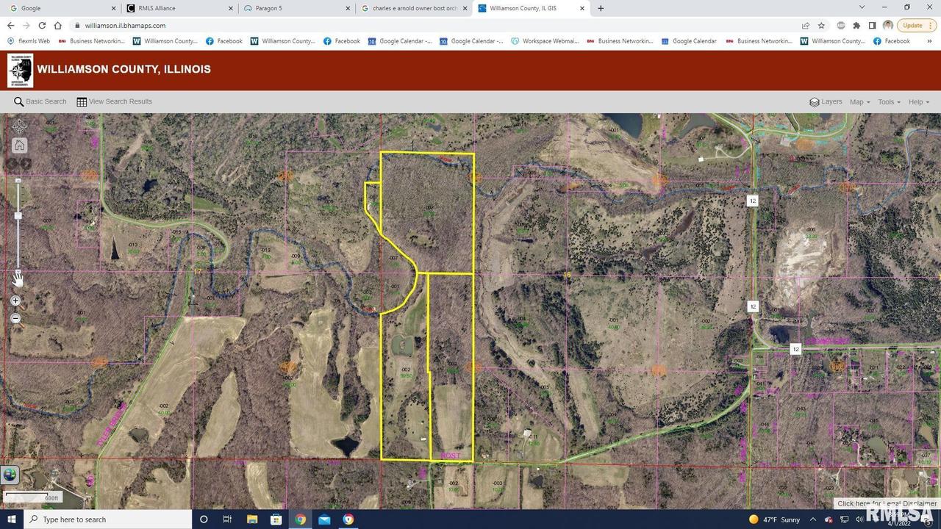This screenshot has width=941, height=529.
Task: Click the Home default extent icon
Action: (18, 145)
